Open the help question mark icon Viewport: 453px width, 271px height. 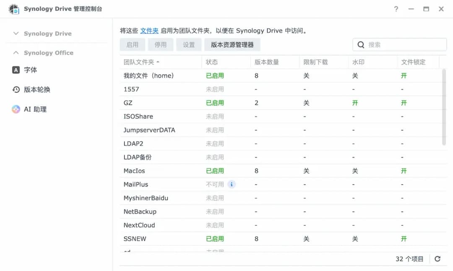tap(396, 9)
